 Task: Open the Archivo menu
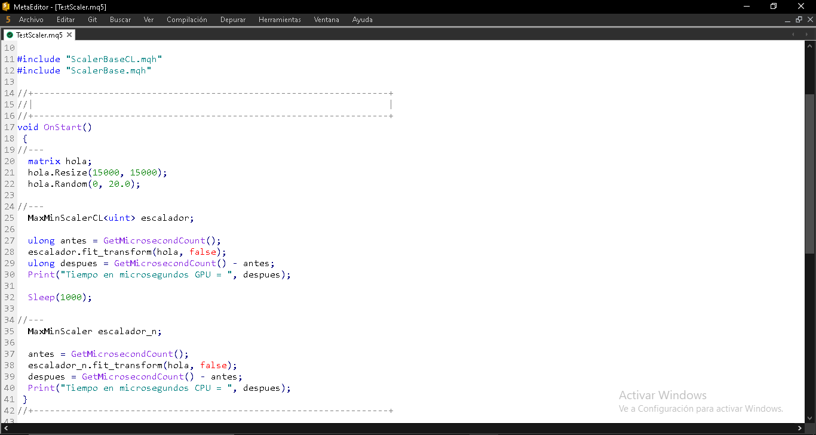pos(31,20)
